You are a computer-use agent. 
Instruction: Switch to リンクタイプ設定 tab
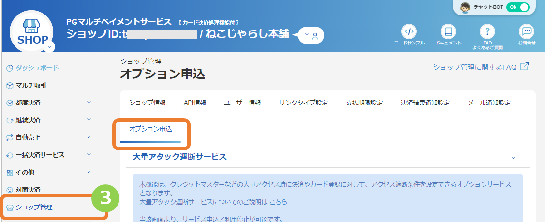pos(303,103)
